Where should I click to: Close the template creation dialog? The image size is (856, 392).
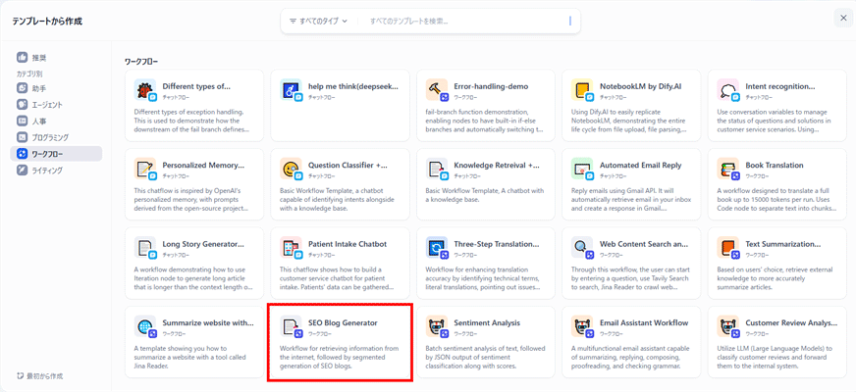coord(843,18)
